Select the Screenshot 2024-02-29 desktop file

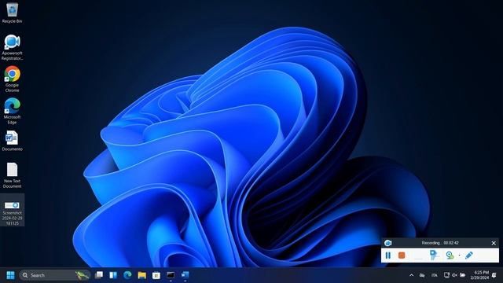pyautogui.click(x=13, y=210)
